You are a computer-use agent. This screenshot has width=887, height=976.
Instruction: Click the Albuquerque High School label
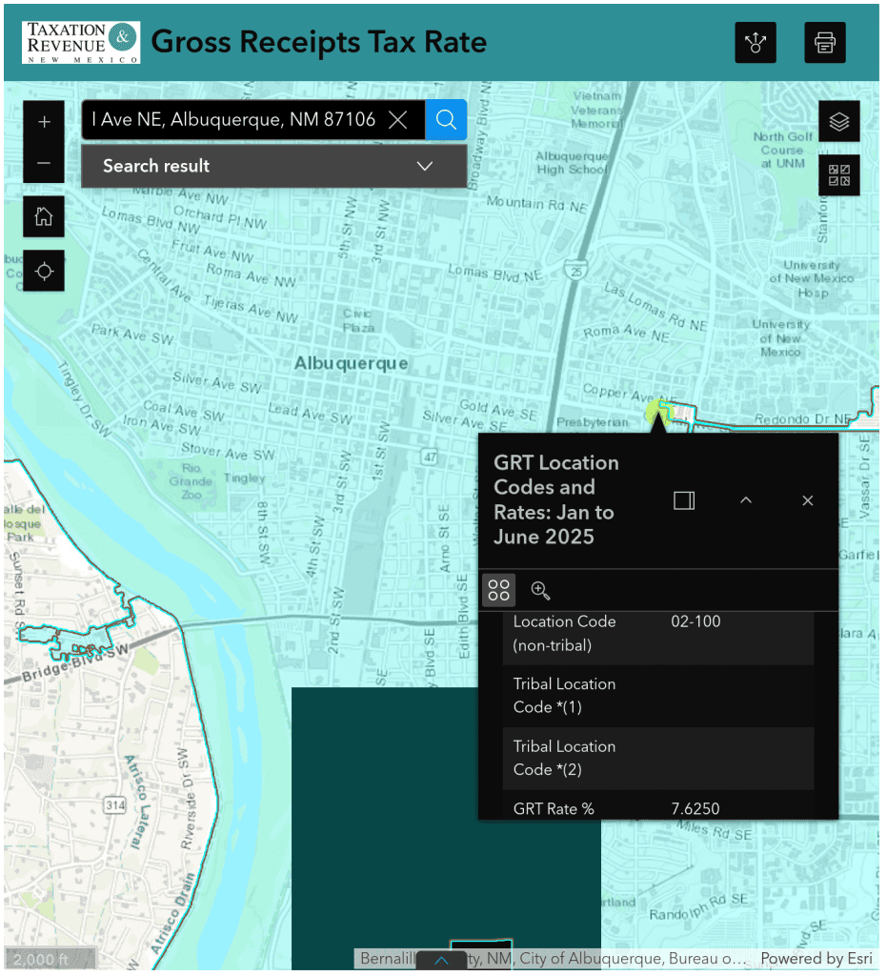[575, 164]
